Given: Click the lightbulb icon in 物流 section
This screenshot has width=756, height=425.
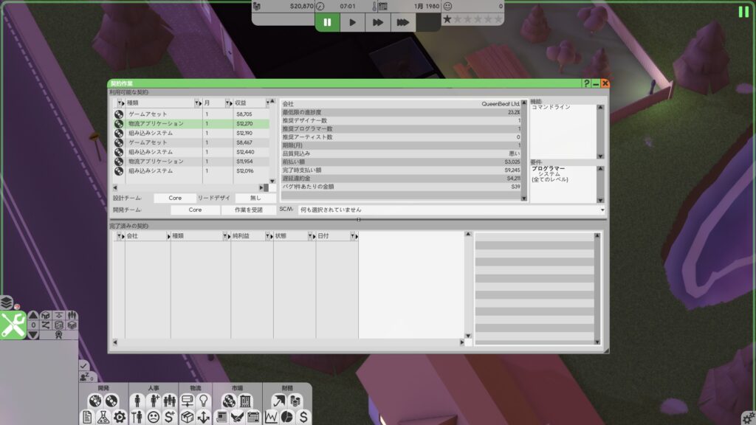Looking at the screenshot, I should 204,401.
